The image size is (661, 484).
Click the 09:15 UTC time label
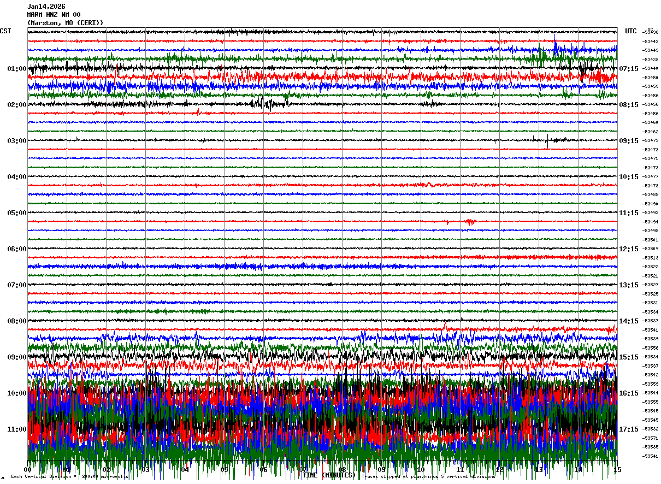point(629,140)
